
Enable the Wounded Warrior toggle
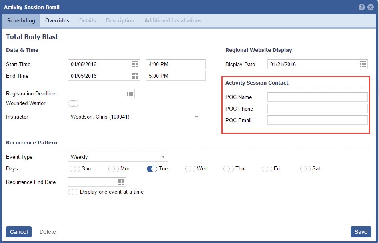click(73, 103)
